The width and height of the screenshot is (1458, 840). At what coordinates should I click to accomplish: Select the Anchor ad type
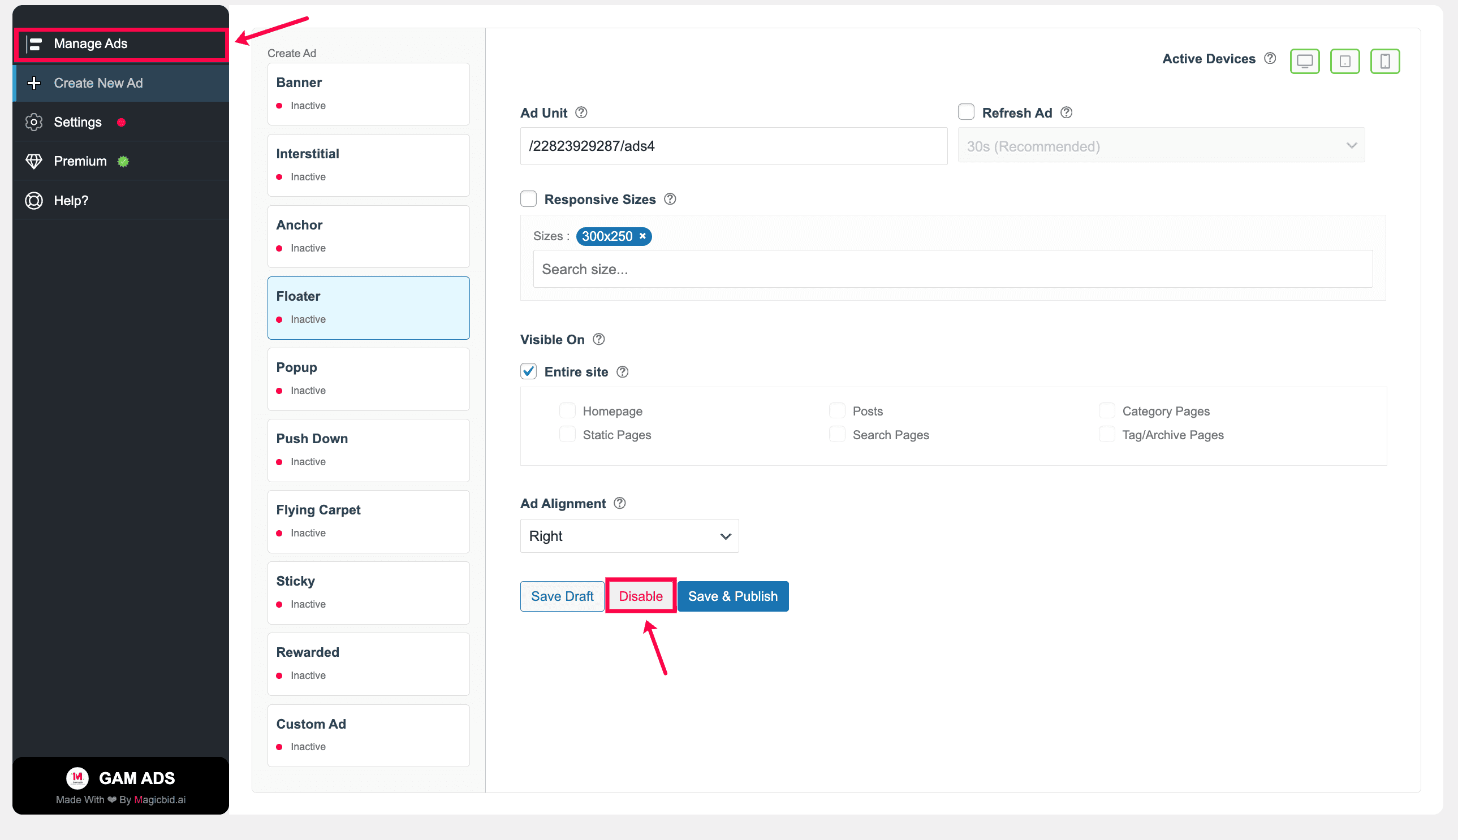coord(368,236)
